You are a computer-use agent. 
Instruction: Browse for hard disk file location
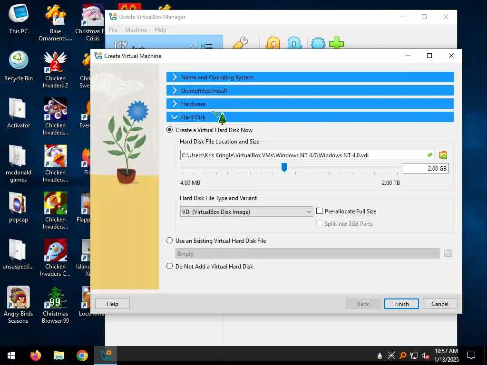click(443, 155)
